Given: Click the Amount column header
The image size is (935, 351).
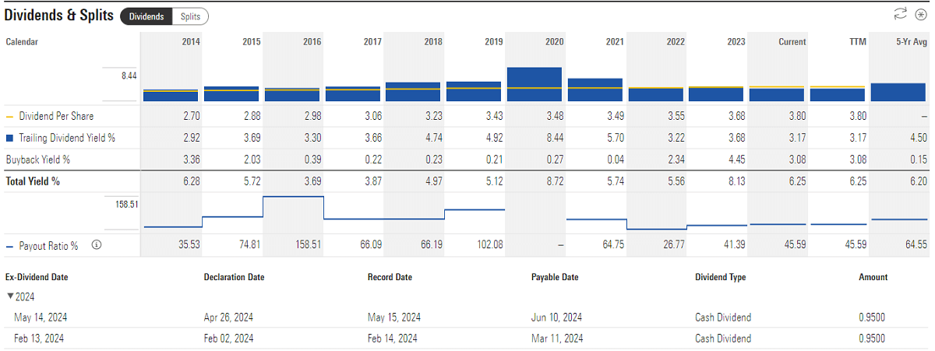Looking at the screenshot, I should 873,277.
